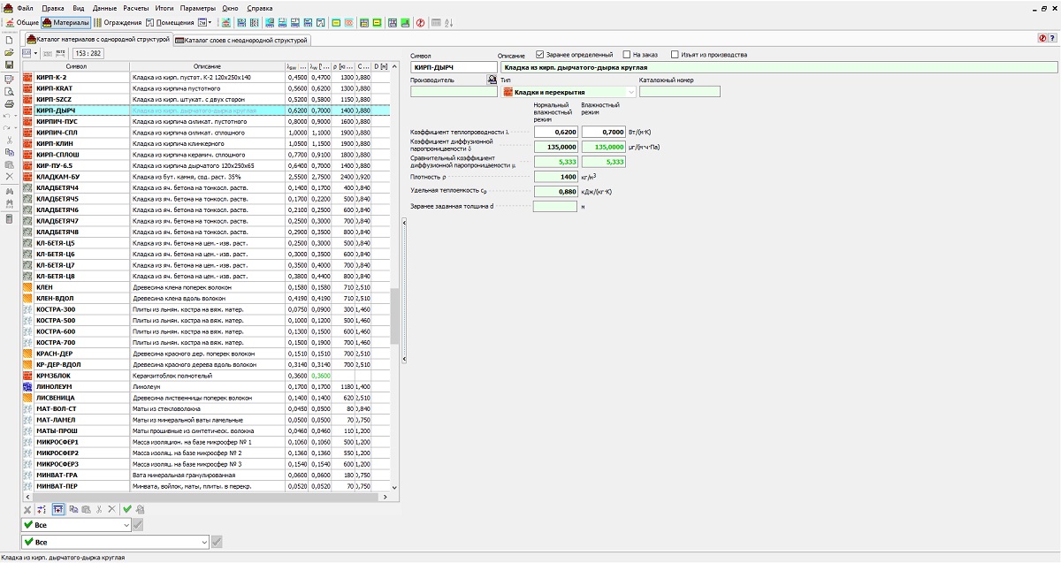Click the green checkmark icon below the table
The height and width of the screenshot is (563, 1061).
pyautogui.click(x=127, y=509)
